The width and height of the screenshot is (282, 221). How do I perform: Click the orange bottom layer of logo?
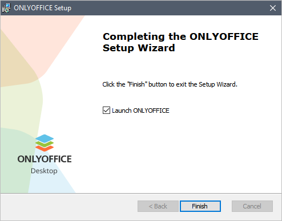click(x=45, y=149)
